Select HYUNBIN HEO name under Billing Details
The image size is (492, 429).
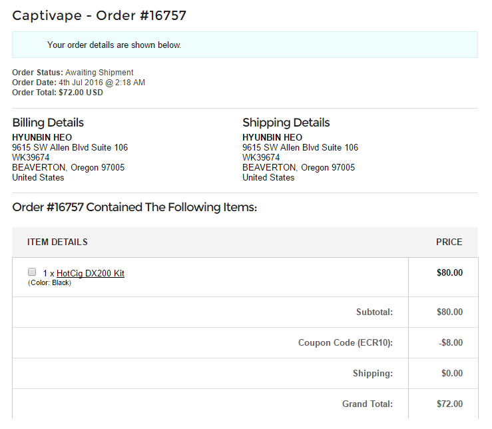42,137
